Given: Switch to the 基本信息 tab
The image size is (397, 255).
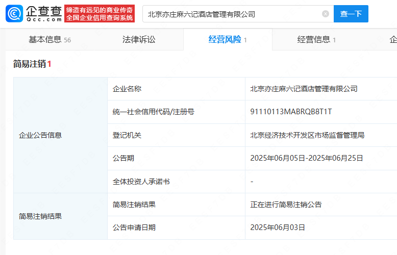Looking at the screenshot, I should point(49,40).
